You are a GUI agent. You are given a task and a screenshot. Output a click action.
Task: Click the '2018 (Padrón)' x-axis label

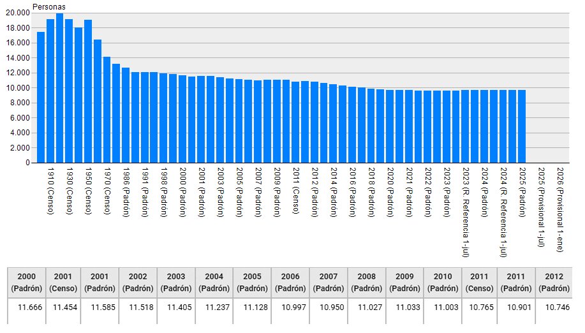[x=371, y=193]
